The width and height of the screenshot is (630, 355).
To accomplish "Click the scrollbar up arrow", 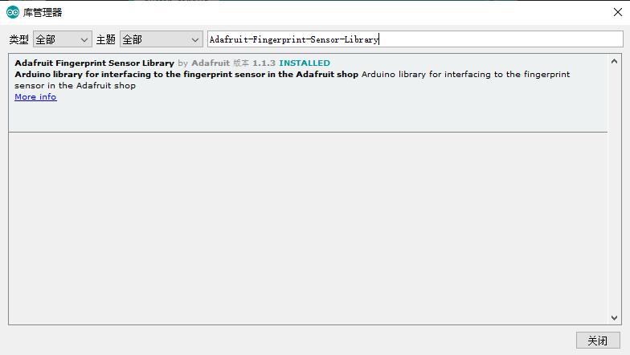I will tap(614, 61).
